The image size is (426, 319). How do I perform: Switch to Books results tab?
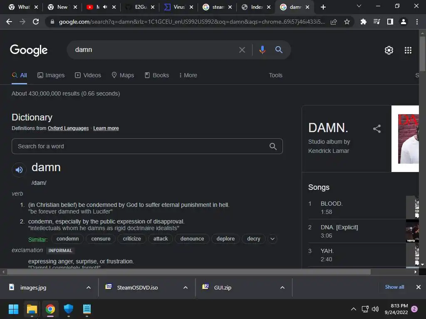(157, 76)
